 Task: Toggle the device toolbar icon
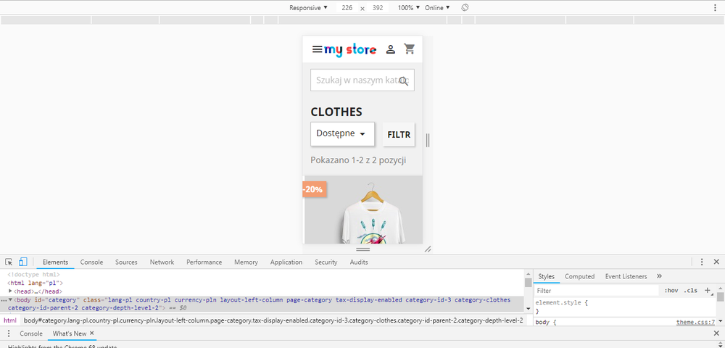[x=22, y=262]
